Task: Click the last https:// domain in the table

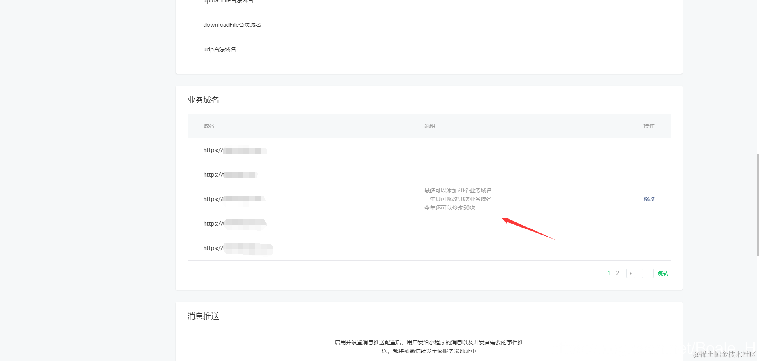Action: point(238,248)
